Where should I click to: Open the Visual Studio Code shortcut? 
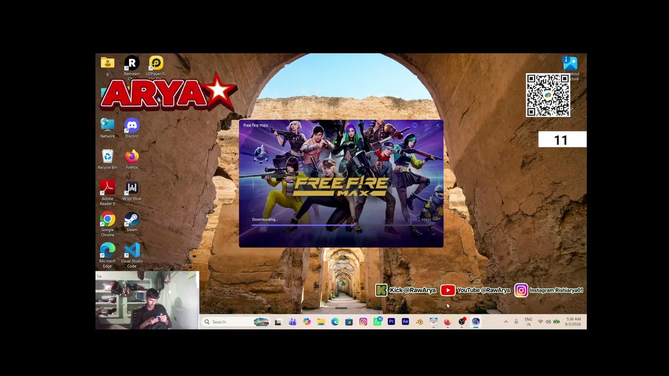click(x=132, y=256)
